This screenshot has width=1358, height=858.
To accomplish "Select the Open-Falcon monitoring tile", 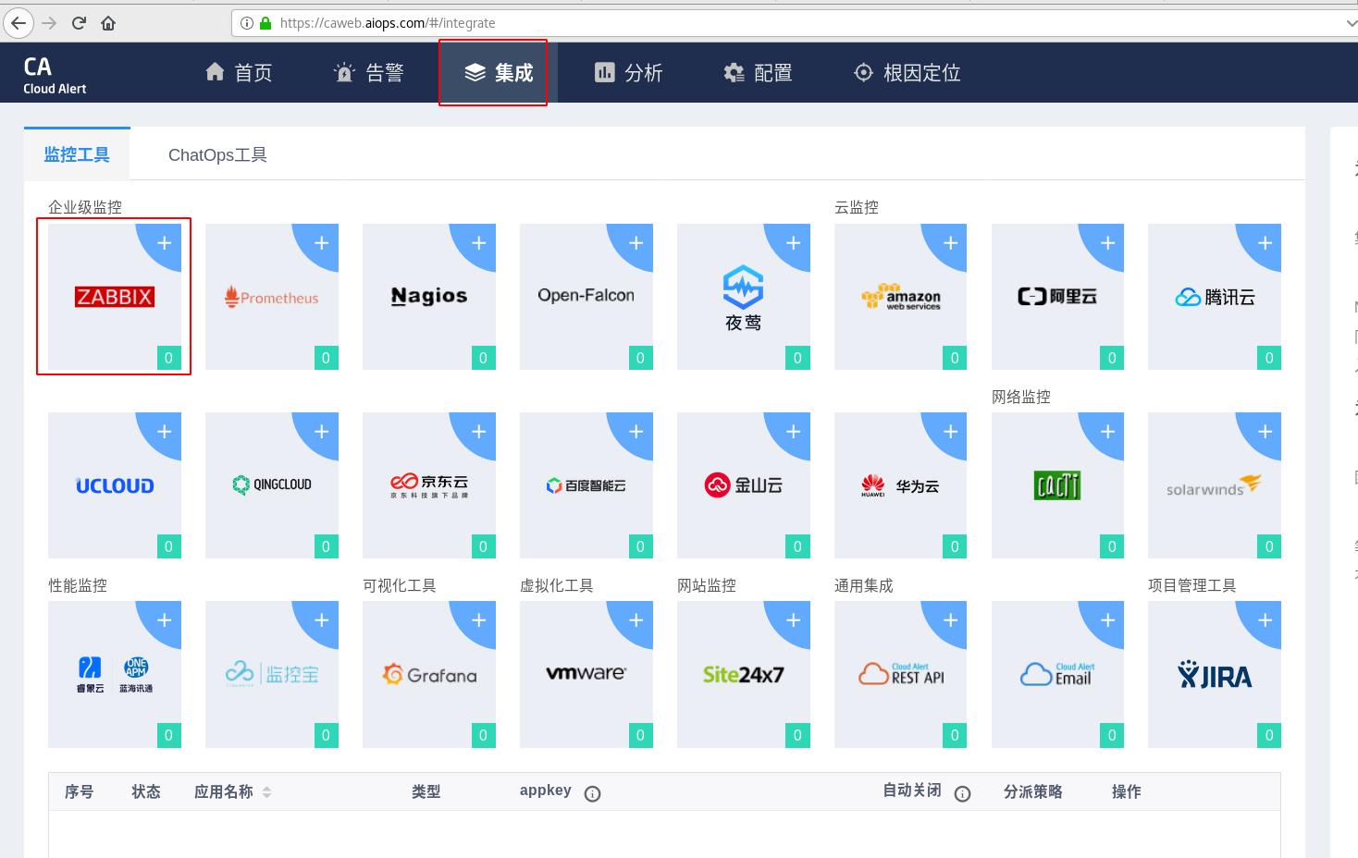I will click(586, 297).
